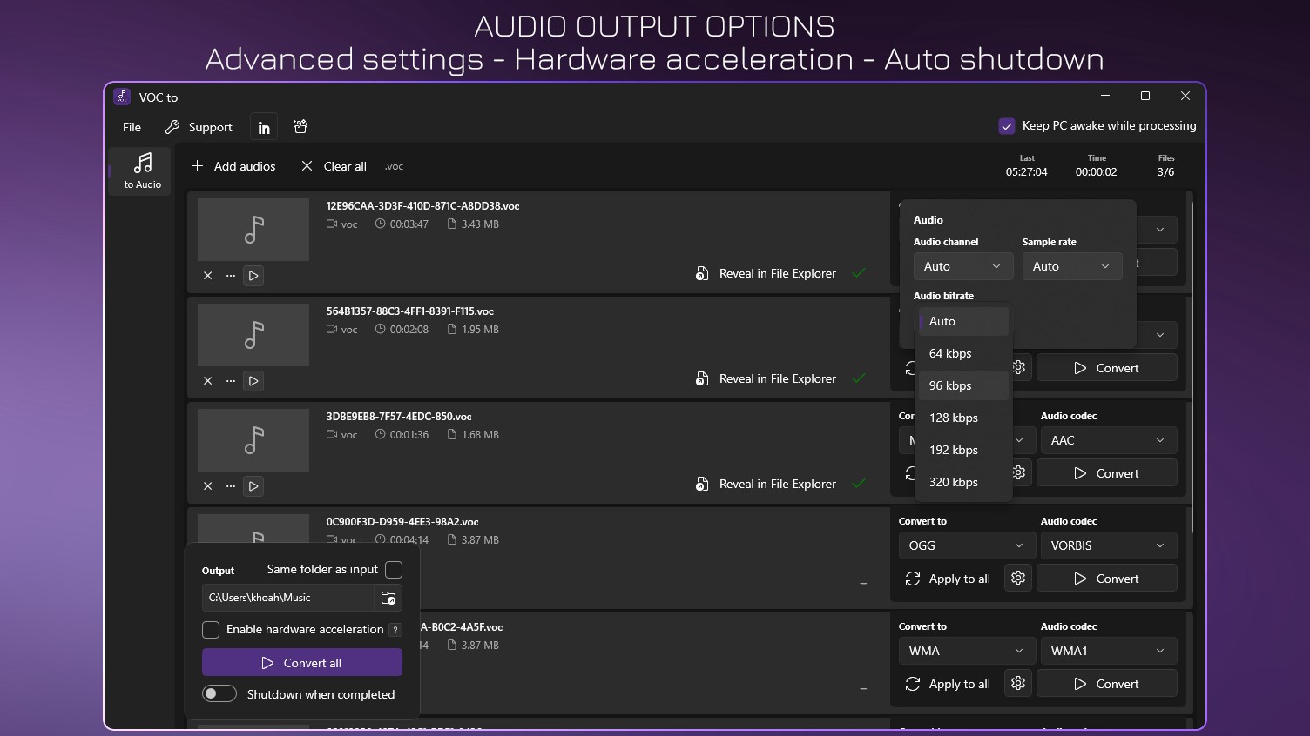
Task: Click Reveal in File Explorer icon for first file
Action: pos(702,273)
